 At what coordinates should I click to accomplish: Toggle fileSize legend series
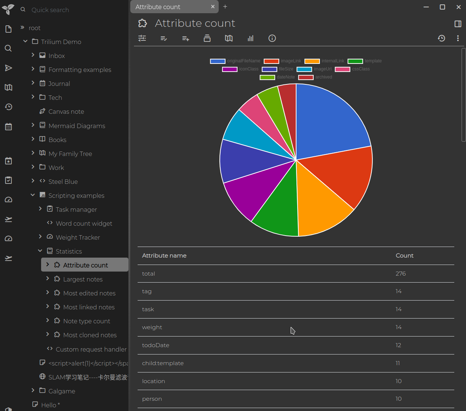[277, 69]
